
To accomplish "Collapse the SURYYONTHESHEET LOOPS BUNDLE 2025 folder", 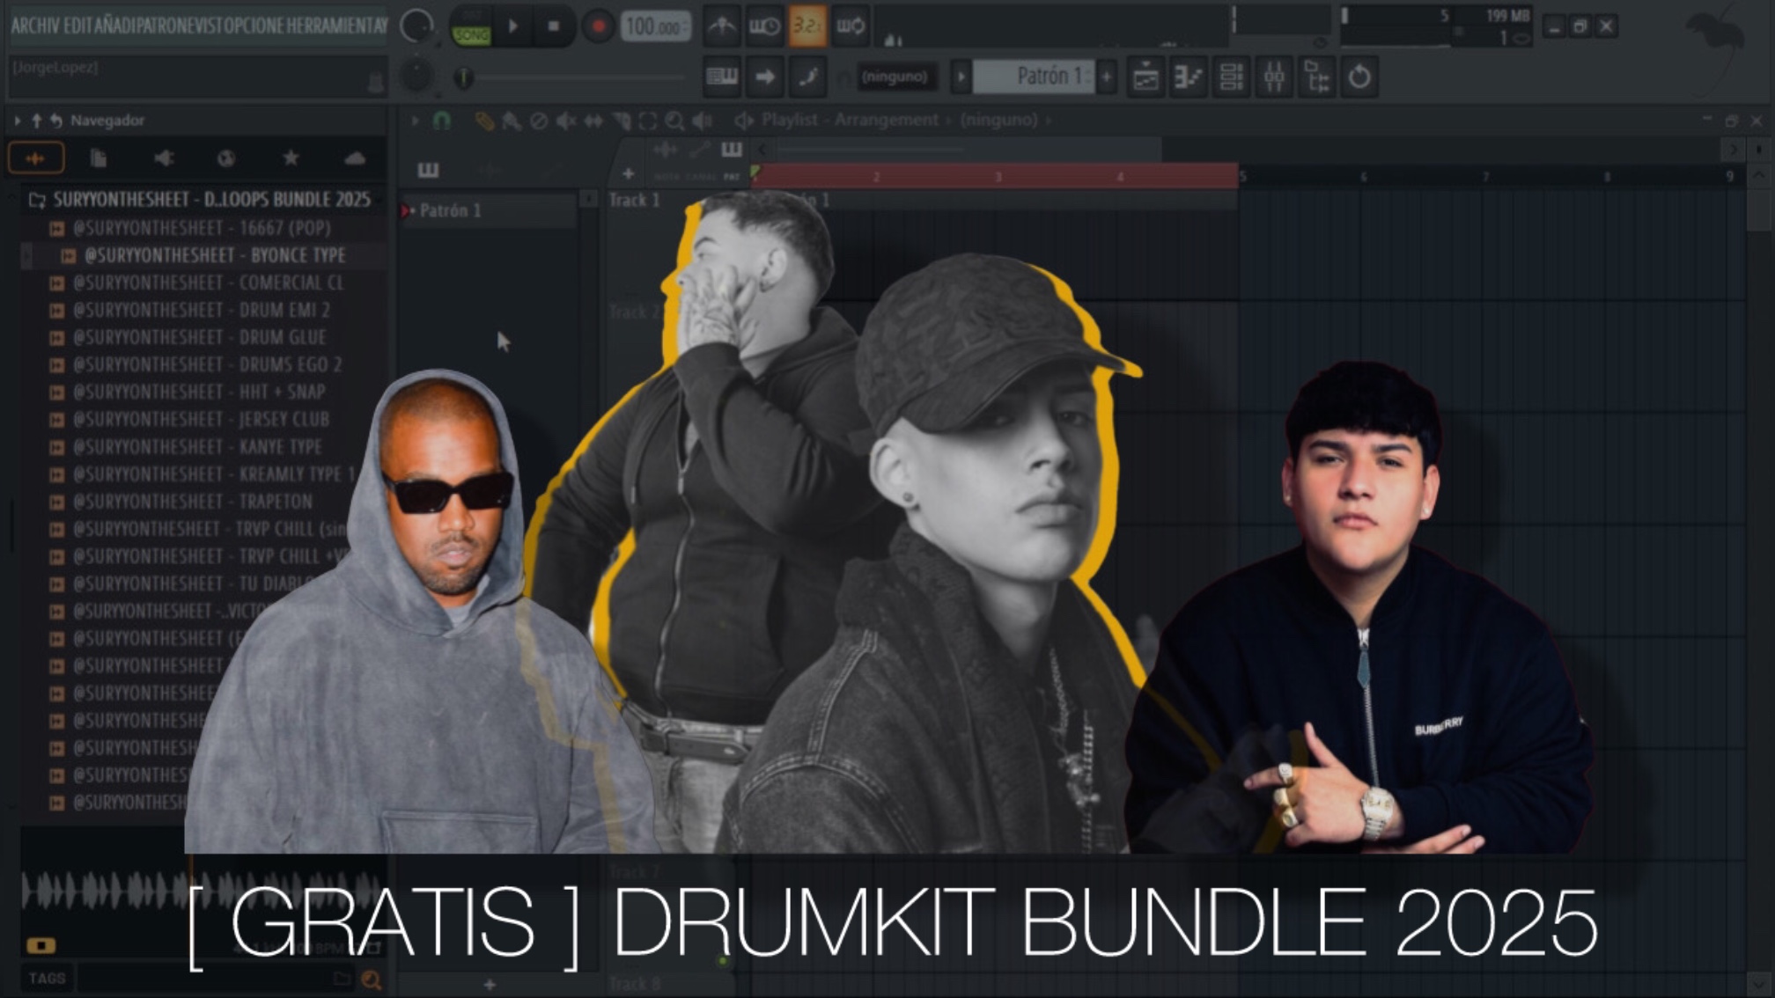I will click(211, 200).
